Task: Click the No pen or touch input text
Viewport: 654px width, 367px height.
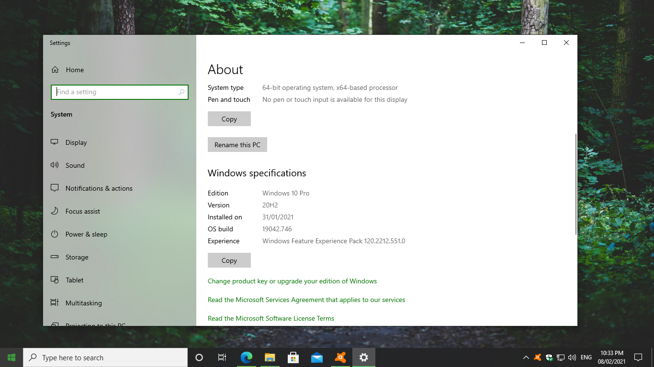Action: pyautogui.click(x=335, y=99)
